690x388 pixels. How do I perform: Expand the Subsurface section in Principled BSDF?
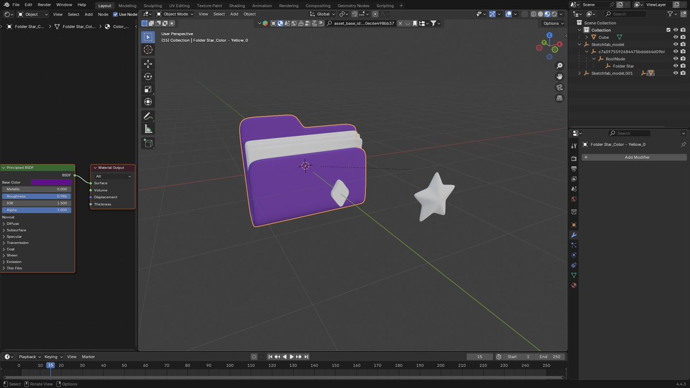click(x=15, y=230)
